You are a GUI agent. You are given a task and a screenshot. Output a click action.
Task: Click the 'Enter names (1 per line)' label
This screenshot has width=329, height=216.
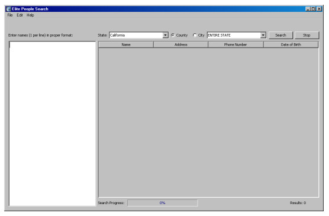tap(40, 35)
